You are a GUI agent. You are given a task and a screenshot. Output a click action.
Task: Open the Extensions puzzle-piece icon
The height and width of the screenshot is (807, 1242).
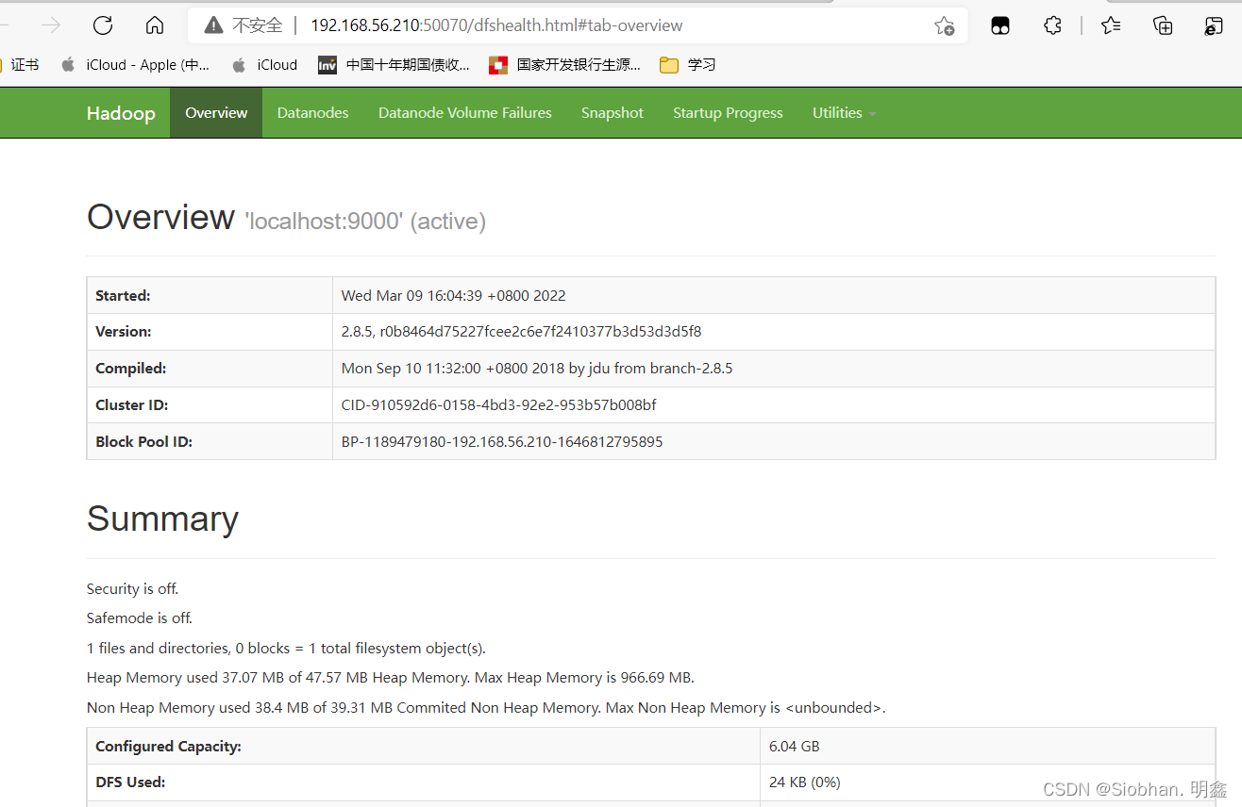(x=1052, y=25)
